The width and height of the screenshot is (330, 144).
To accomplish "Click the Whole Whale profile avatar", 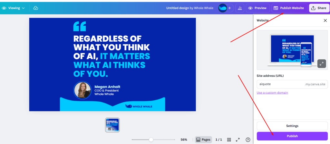I will point(222,8).
